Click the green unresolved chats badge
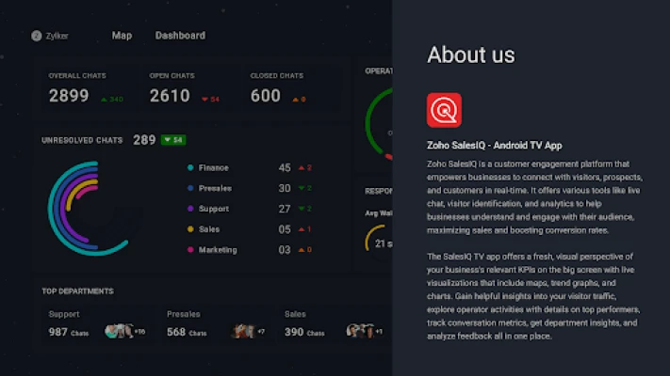 173,140
